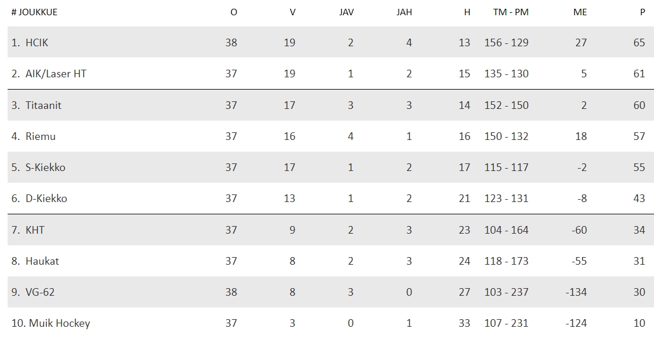Select the ME column header
Screen dimensions: 654x342
pos(580,12)
